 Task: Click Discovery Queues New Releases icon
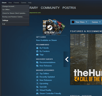tap(37, 66)
